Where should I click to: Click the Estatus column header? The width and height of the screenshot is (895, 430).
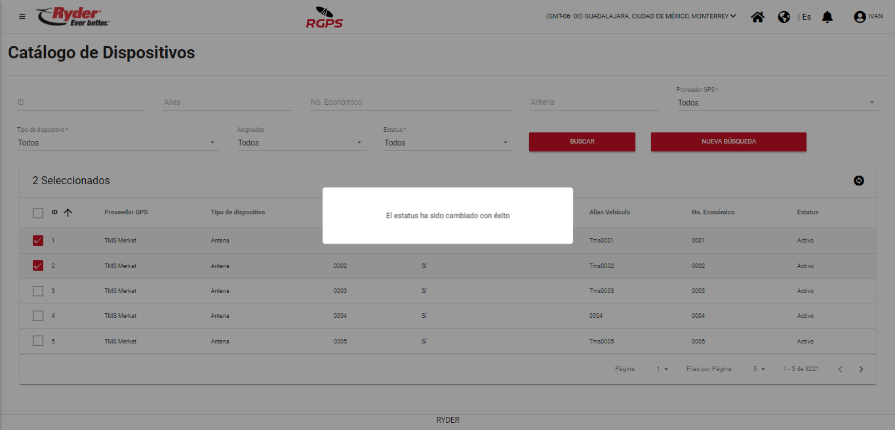807,212
